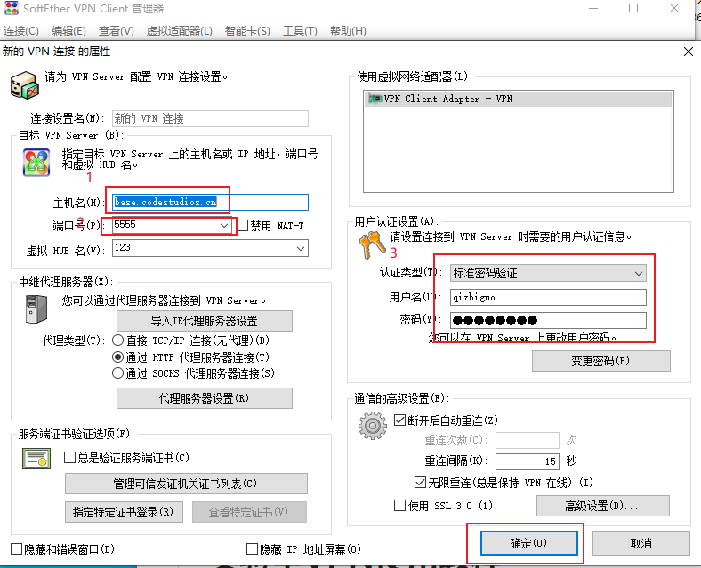The image size is (701, 568).
Task: Open the port number 5555 dropdown
Action: (224, 226)
